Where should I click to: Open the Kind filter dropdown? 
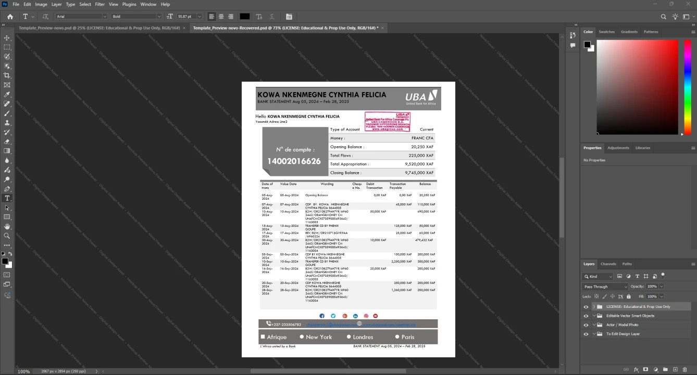(x=598, y=277)
